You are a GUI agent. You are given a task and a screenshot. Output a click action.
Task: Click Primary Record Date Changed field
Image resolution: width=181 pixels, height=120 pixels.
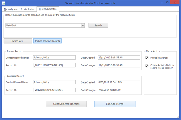119,65
